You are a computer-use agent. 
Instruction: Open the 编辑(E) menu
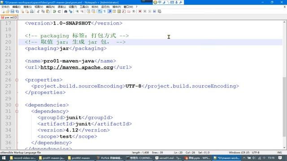pyautogui.click(x=17, y=7)
